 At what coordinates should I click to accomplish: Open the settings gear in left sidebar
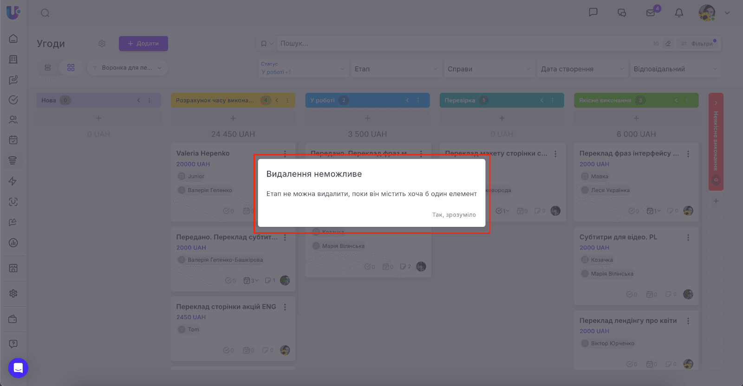click(13, 293)
